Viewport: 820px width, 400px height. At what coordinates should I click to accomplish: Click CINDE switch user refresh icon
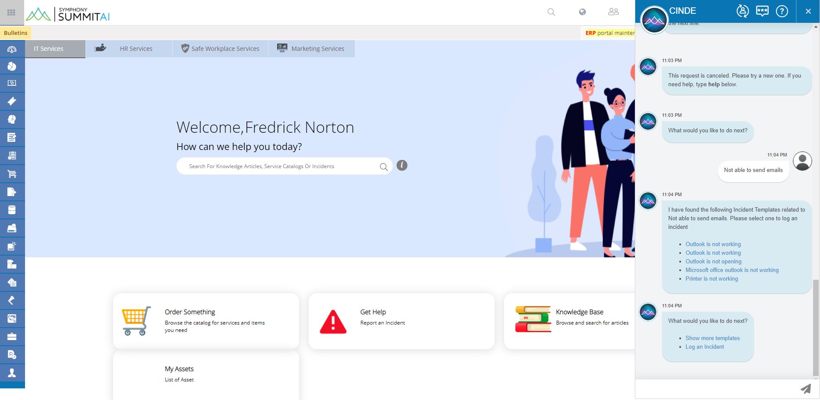pyautogui.click(x=742, y=11)
